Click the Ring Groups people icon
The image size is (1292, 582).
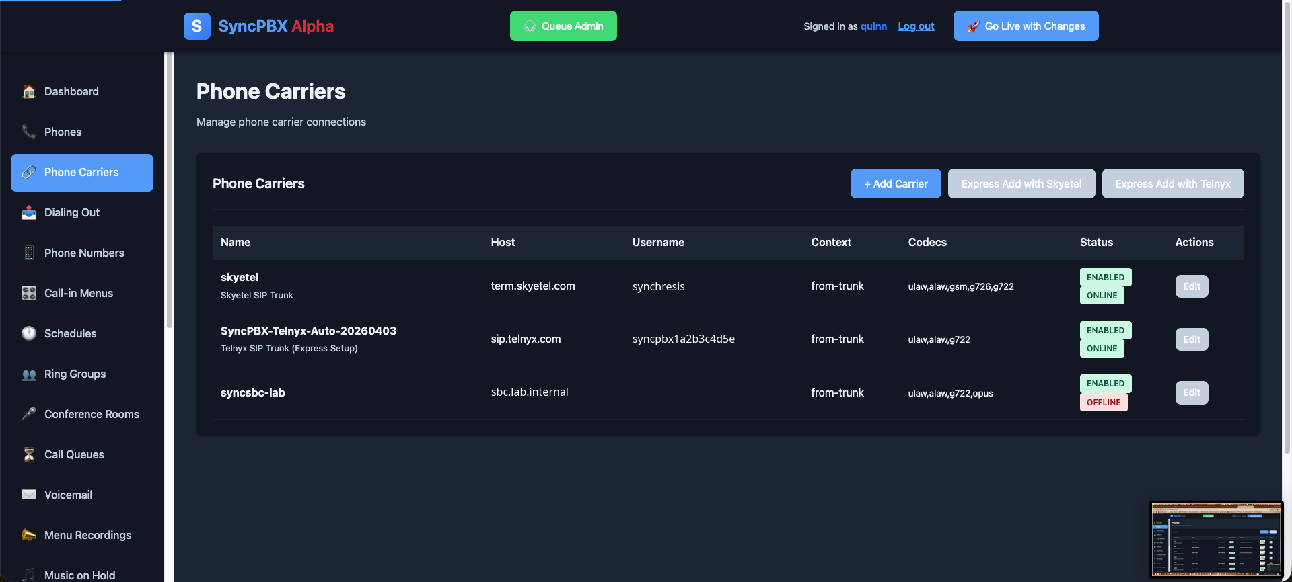[x=29, y=374]
